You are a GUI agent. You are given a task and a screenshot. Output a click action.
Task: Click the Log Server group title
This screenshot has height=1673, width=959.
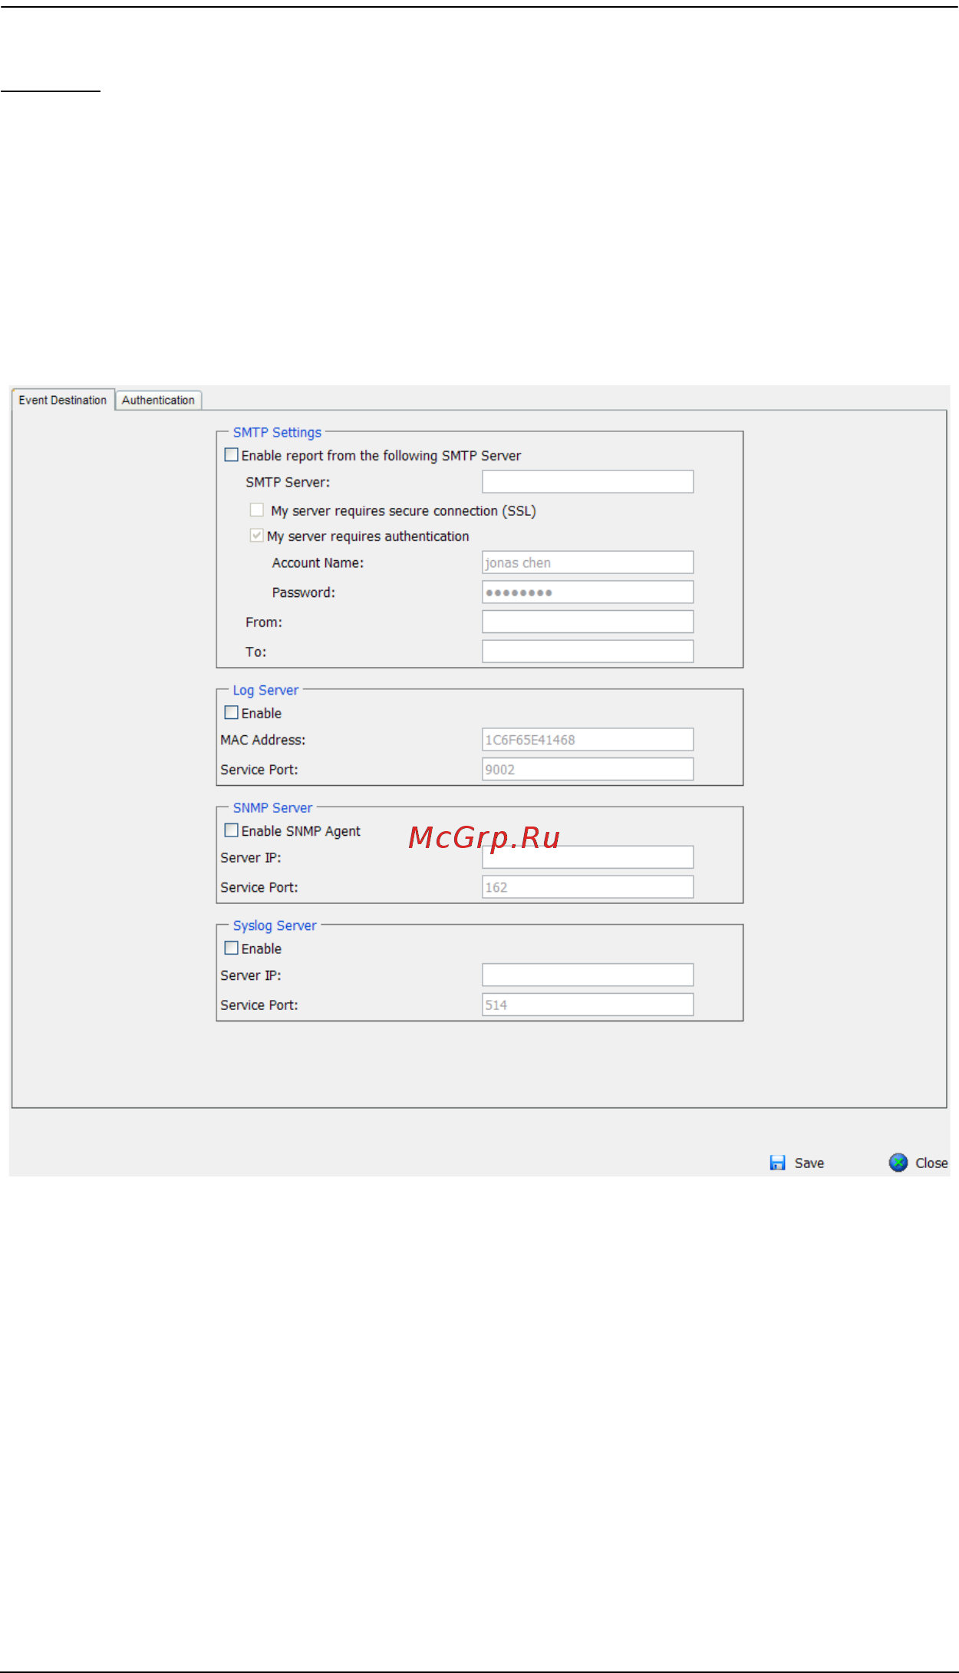pos(265,691)
